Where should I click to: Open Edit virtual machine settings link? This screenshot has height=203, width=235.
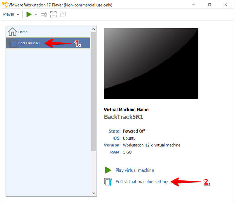tap(142, 182)
